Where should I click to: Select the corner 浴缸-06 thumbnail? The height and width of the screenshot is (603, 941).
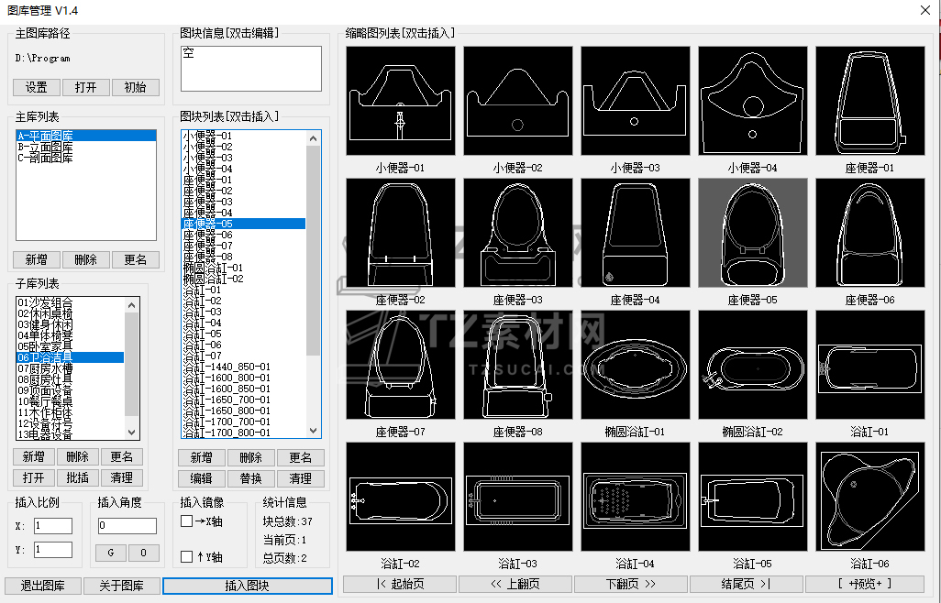point(870,497)
